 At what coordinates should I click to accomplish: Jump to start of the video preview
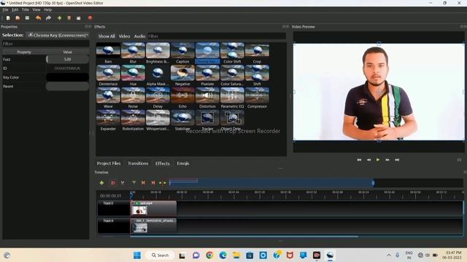[359, 160]
